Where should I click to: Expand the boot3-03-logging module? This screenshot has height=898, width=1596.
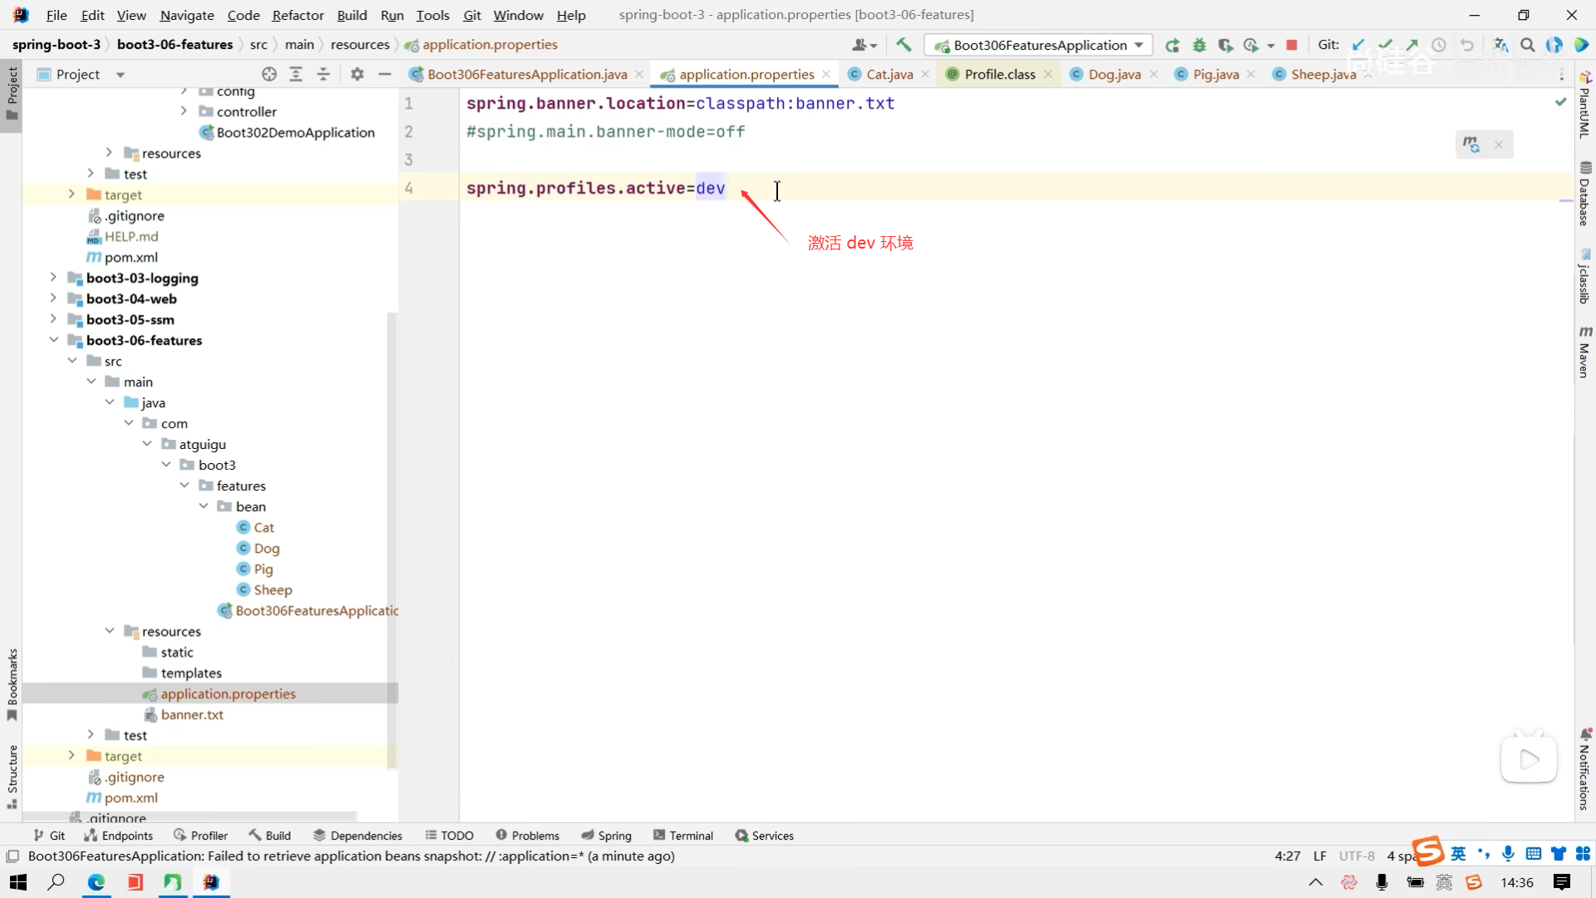(53, 278)
